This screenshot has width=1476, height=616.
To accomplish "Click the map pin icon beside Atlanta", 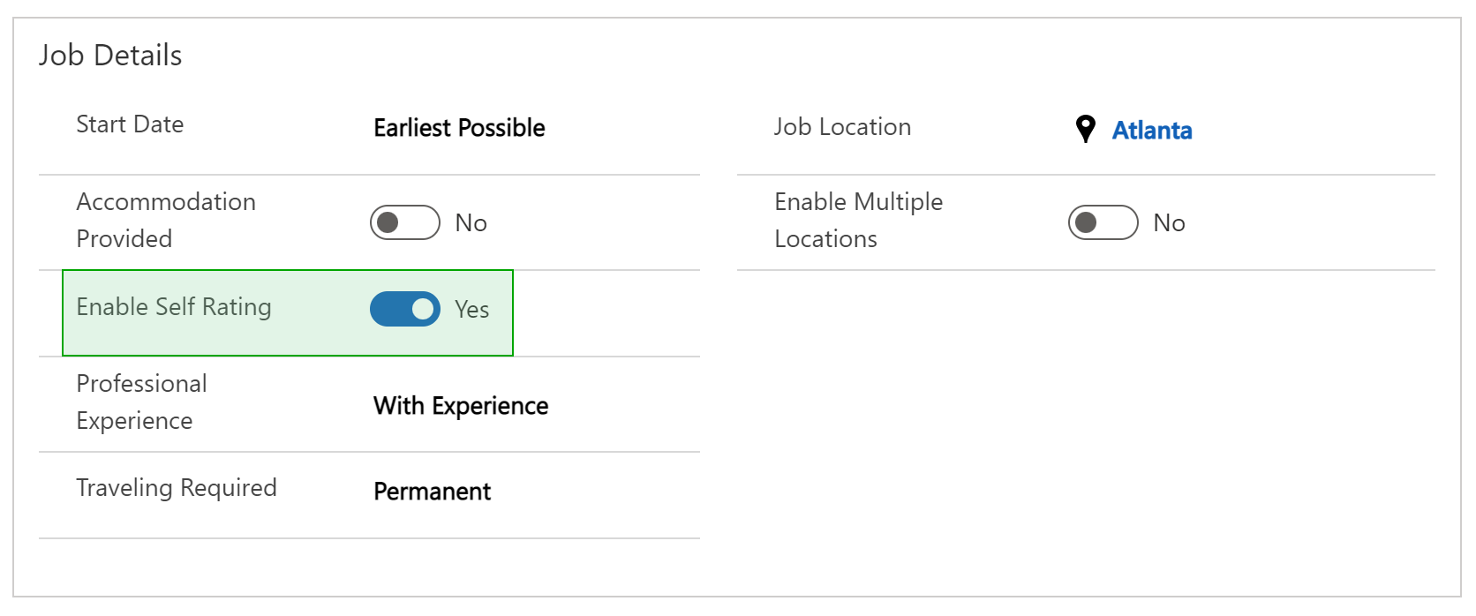I will tap(1086, 129).
